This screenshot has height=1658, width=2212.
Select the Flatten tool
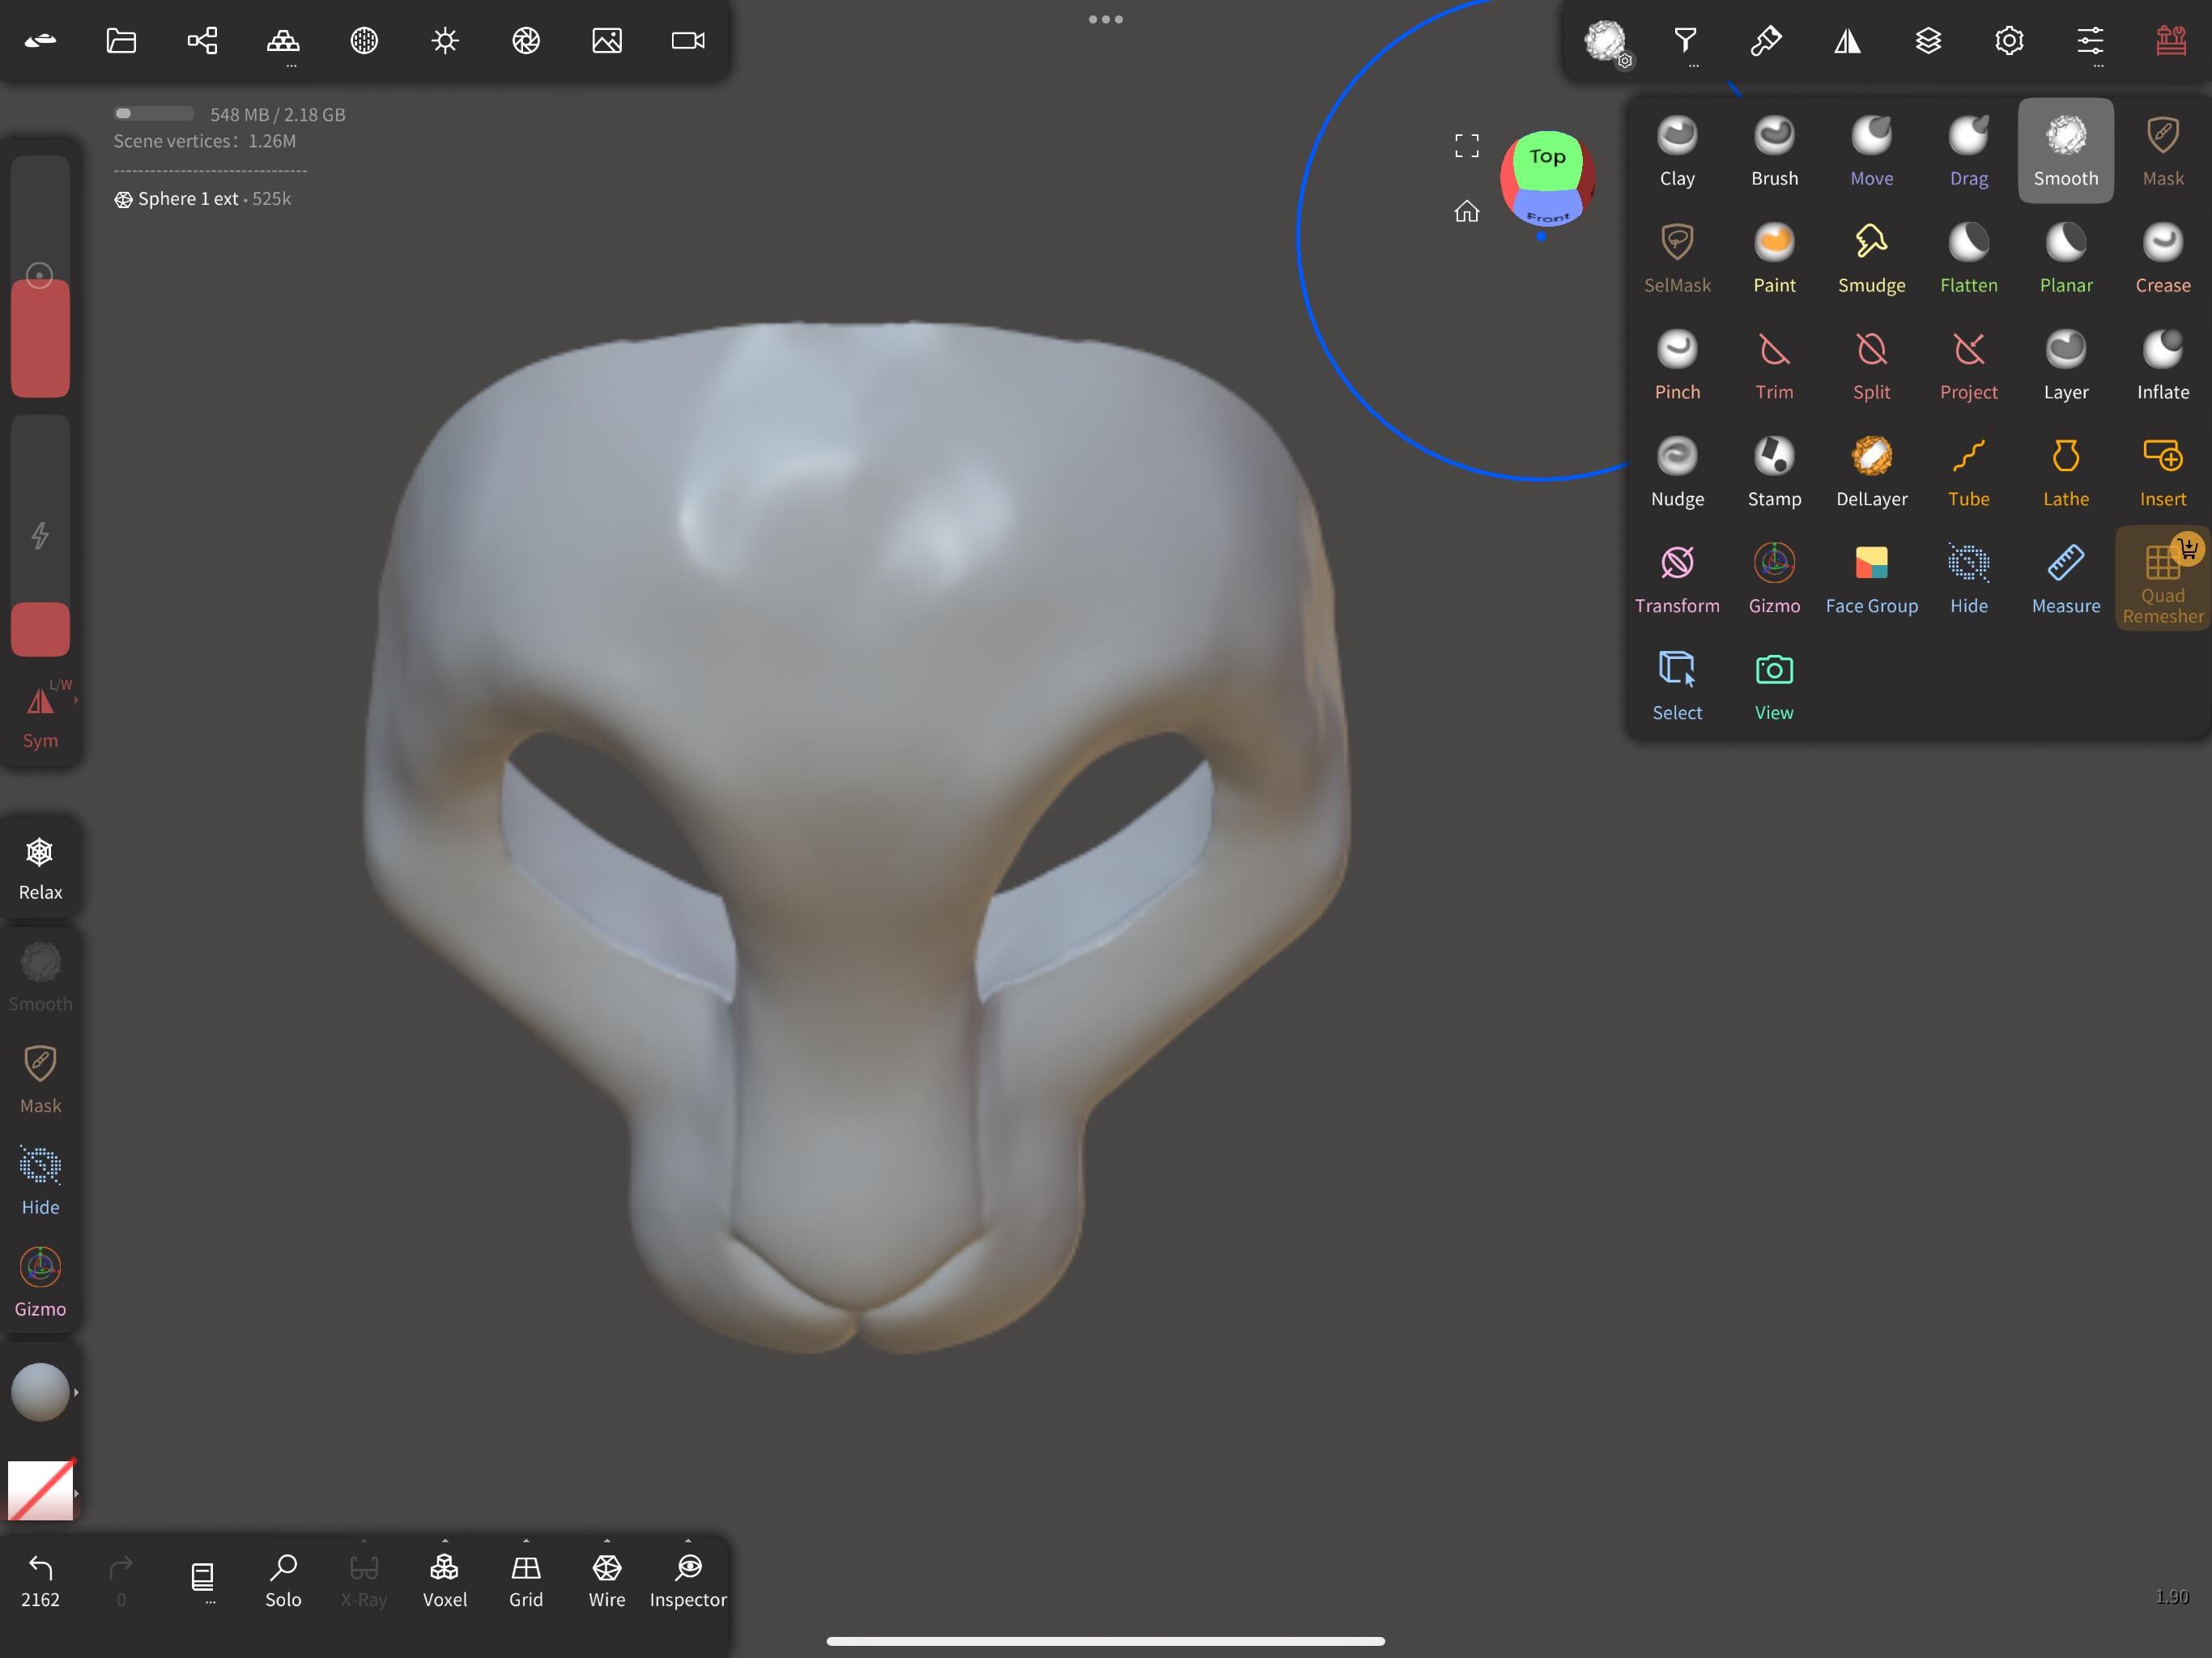click(1968, 258)
